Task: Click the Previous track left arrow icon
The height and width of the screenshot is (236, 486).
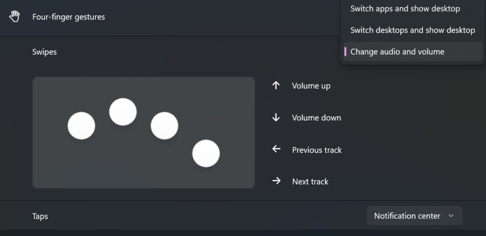Action: [x=276, y=150]
